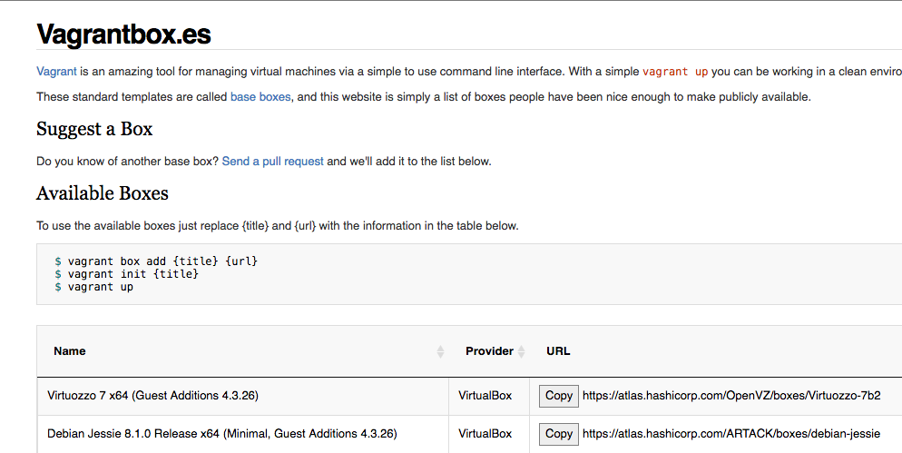The width and height of the screenshot is (902, 453).
Task: Click the ARTACK debian-jessie URL text
Action: click(x=731, y=433)
